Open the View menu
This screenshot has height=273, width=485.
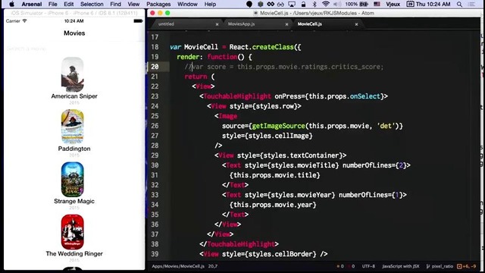[x=133, y=4]
